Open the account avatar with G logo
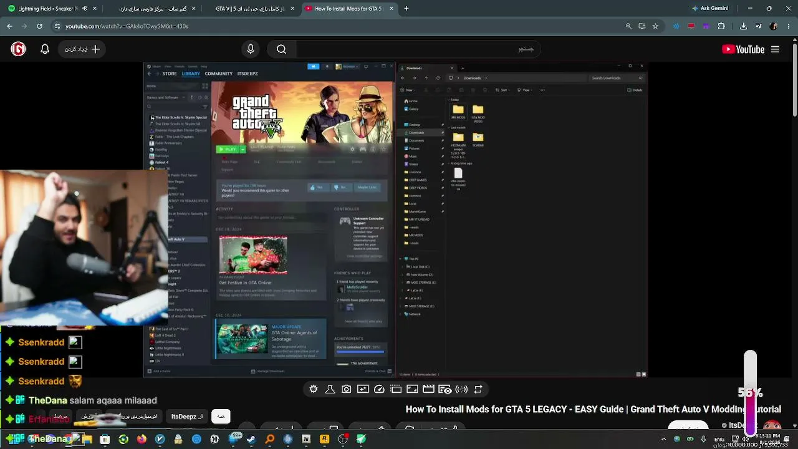The width and height of the screenshot is (798, 449). click(x=18, y=49)
